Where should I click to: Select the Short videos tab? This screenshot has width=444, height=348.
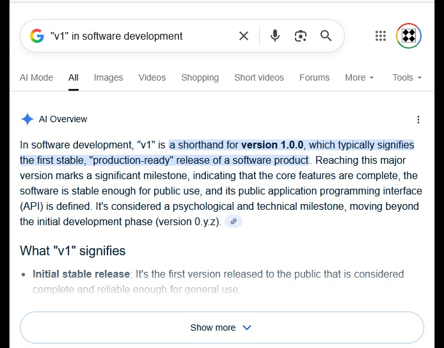point(258,77)
